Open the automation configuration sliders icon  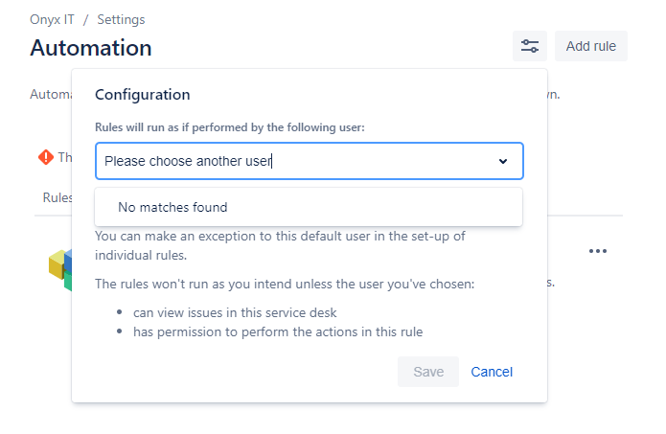tap(529, 46)
